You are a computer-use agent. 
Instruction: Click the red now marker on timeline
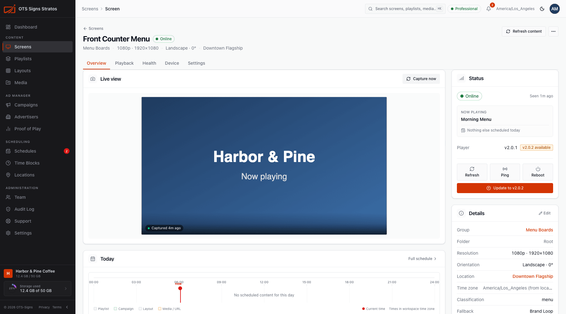[180, 288]
